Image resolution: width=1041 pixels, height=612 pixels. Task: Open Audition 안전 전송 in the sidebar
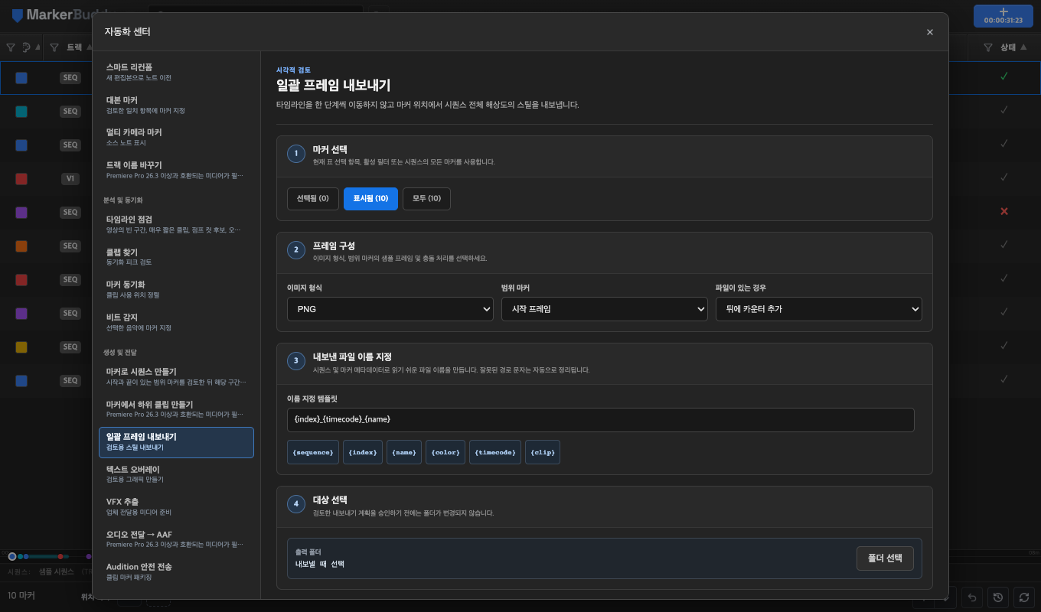coord(176,571)
